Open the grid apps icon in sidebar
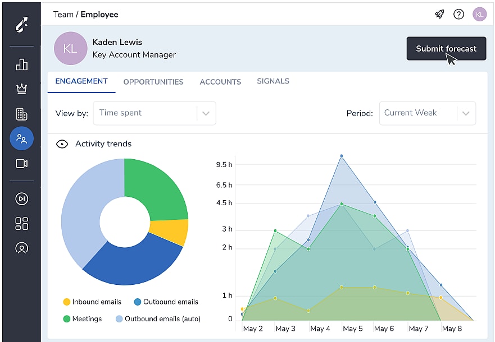The height and width of the screenshot is (342, 495). click(21, 224)
